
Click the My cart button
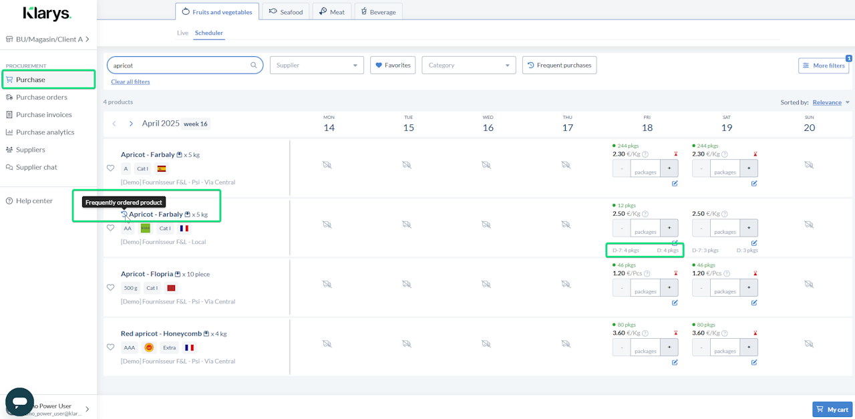coord(832,410)
